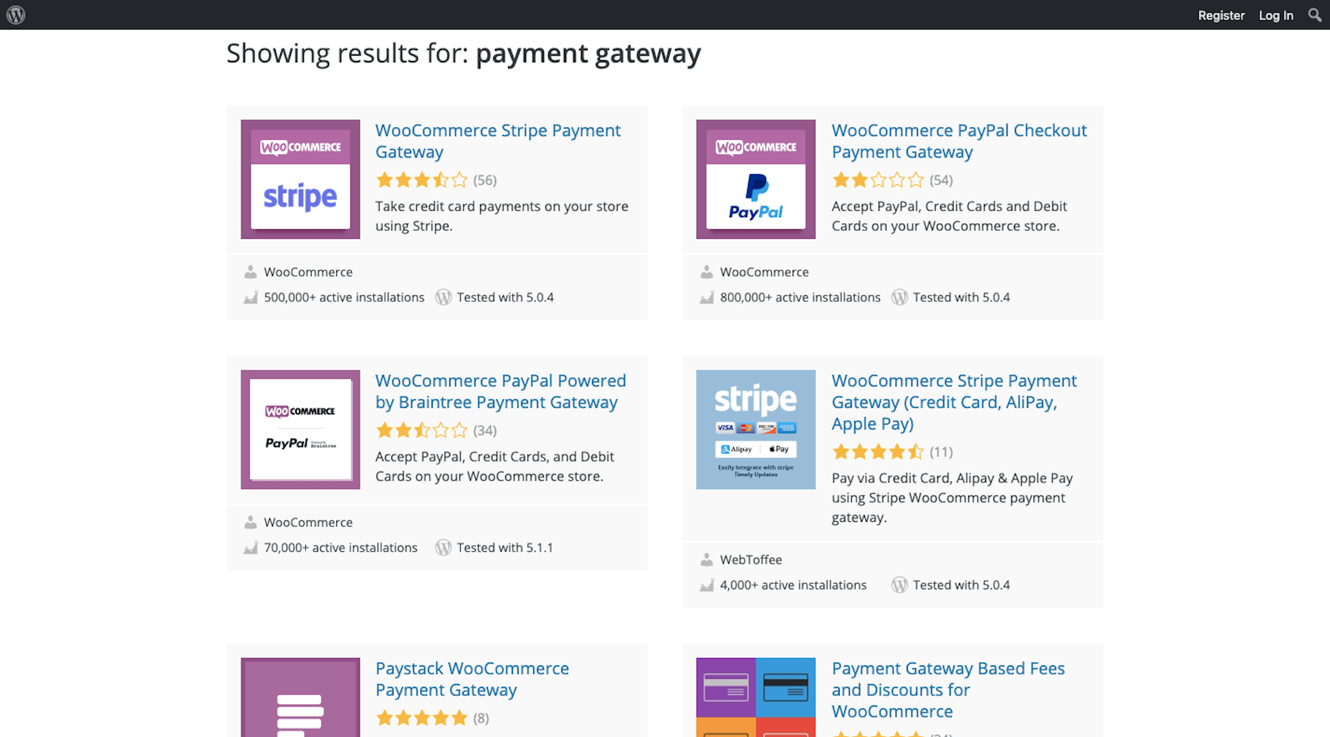Click the (54) review count
Image resolution: width=1330 pixels, height=737 pixels.
coord(941,180)
